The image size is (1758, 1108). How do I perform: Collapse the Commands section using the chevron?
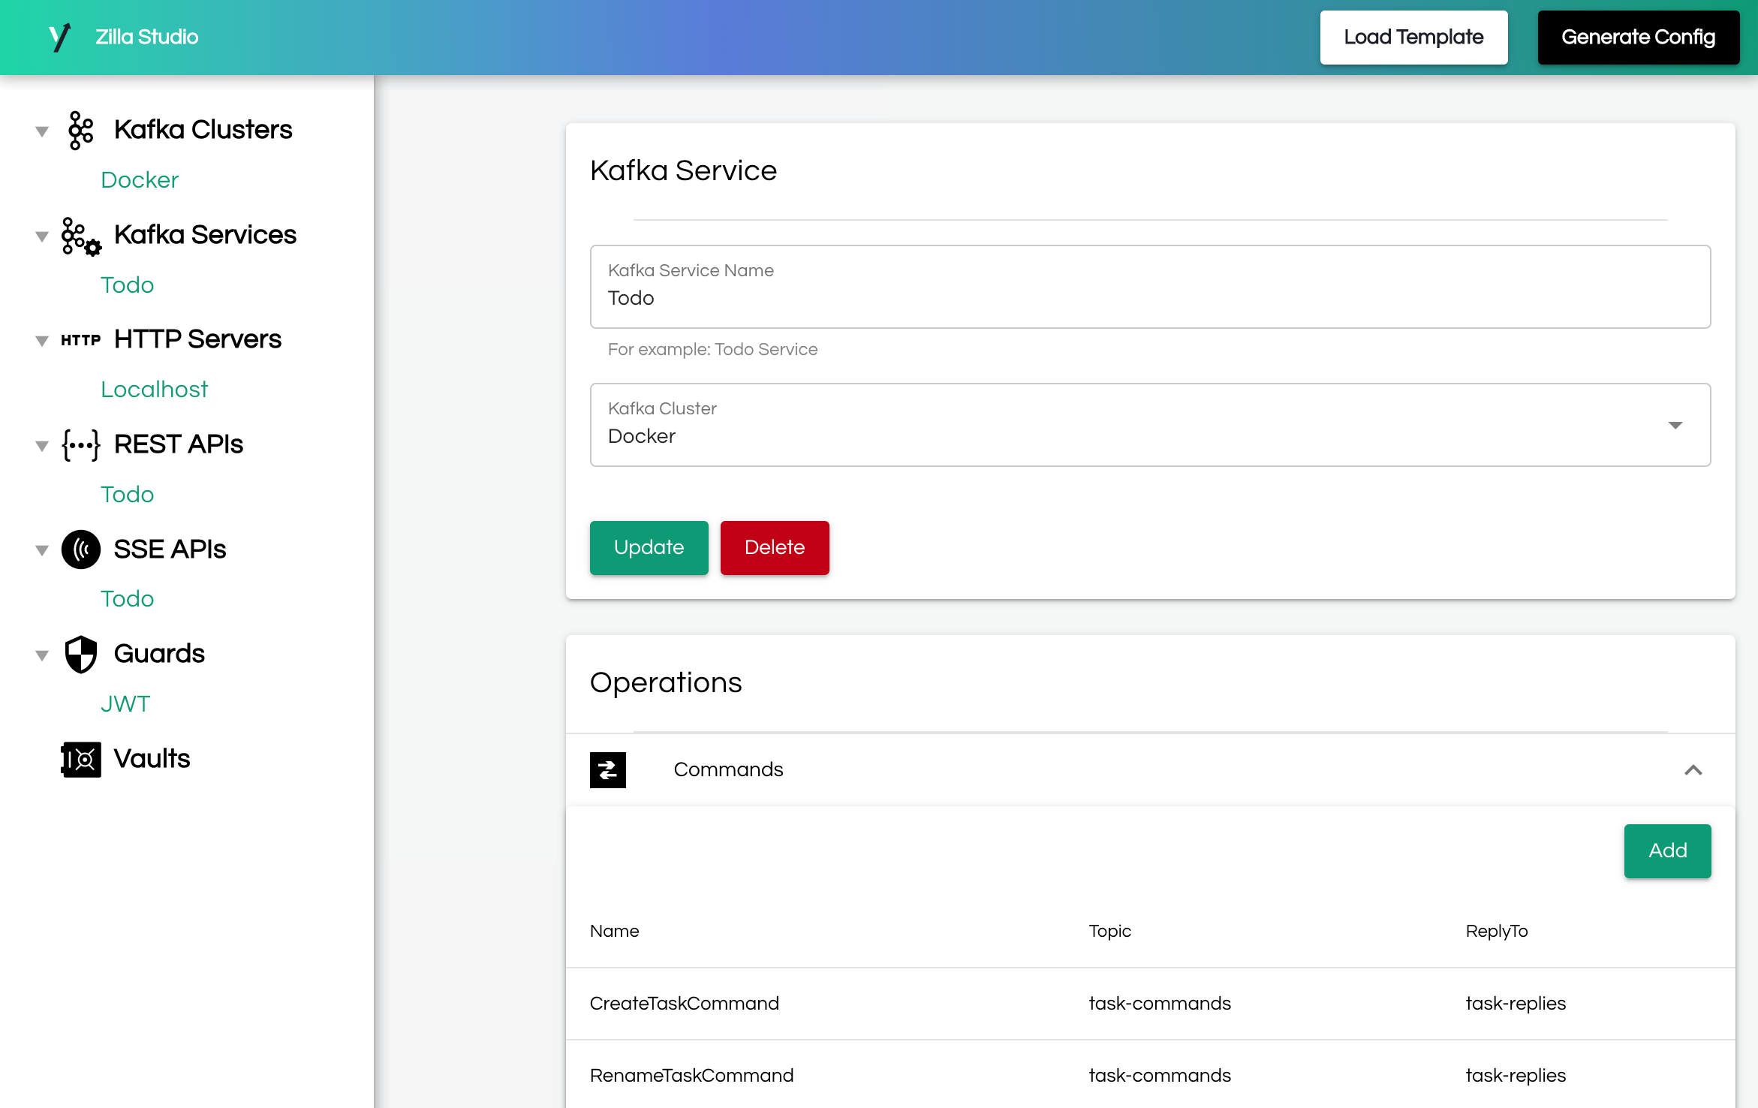(1693, 770)
